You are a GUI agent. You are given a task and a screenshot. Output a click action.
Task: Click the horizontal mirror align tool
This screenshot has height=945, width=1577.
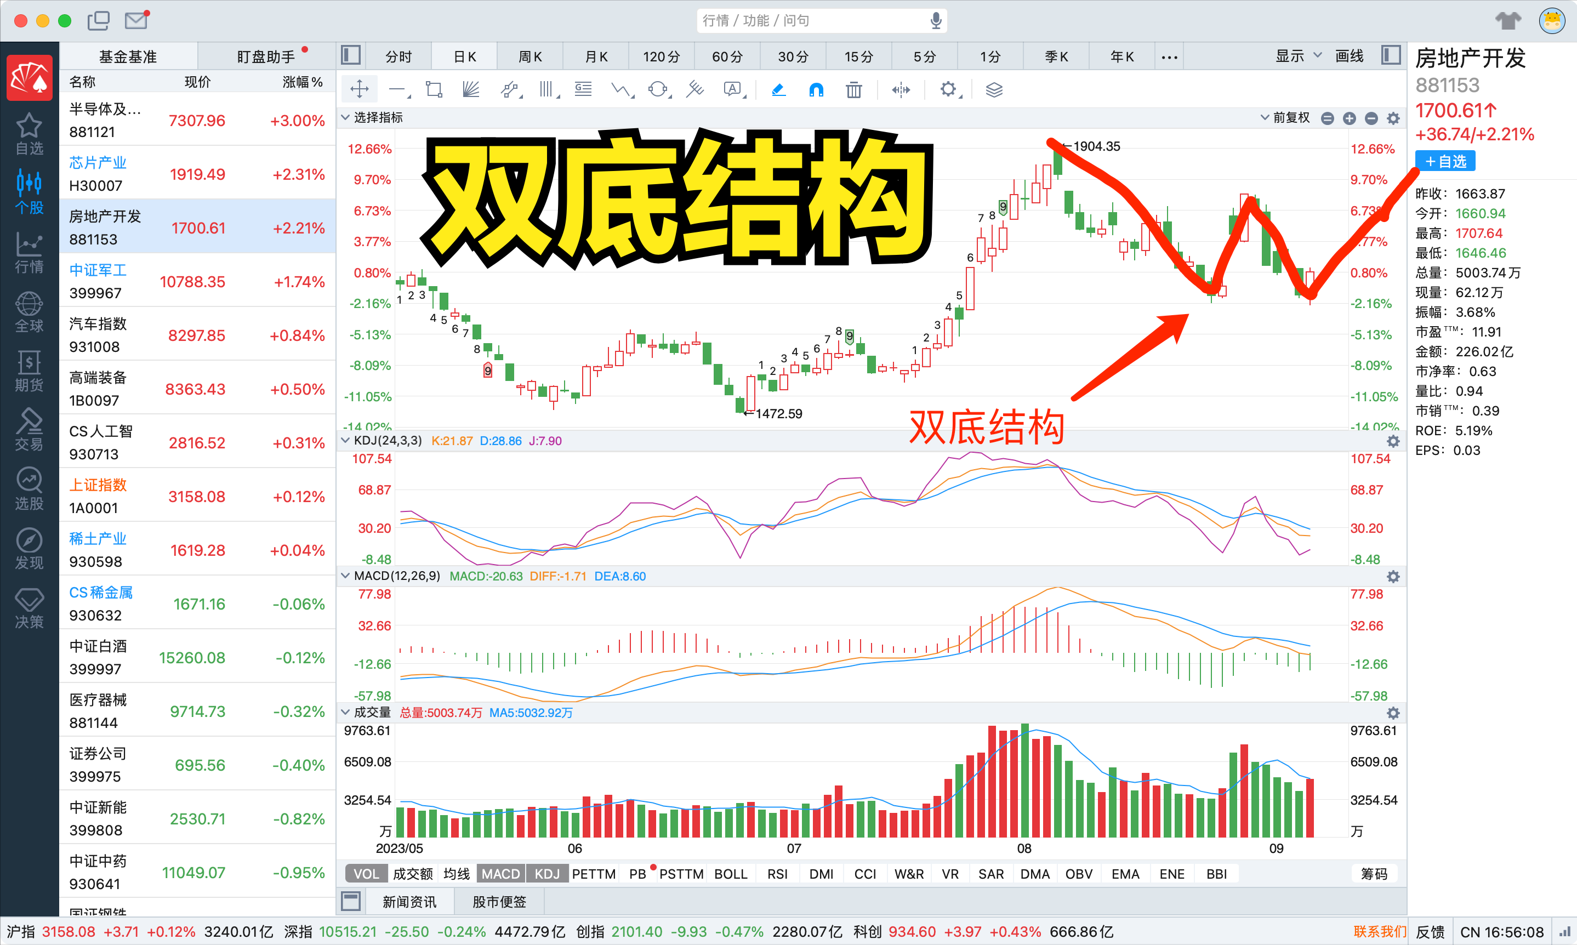901,90
